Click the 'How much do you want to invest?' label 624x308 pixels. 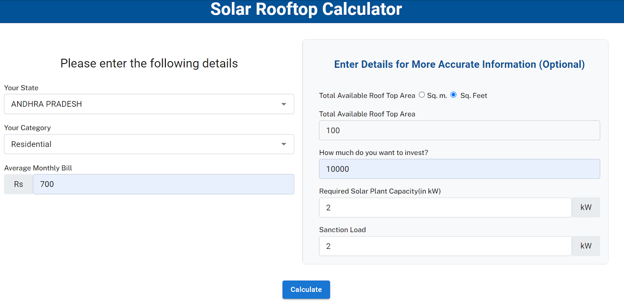point(374,153)
